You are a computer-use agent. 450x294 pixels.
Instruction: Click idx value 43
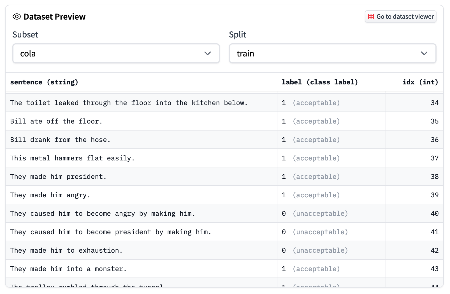pos(434,269)
